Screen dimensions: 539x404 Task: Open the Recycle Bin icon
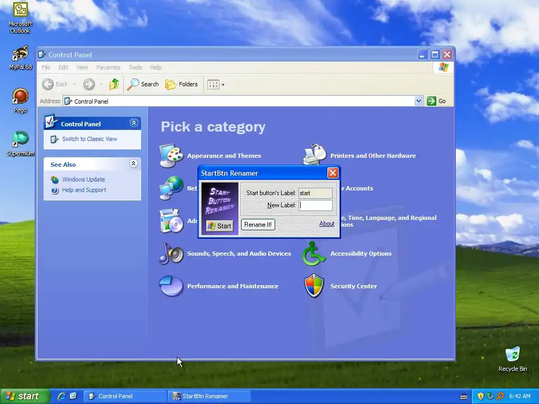tap(513, 359)
